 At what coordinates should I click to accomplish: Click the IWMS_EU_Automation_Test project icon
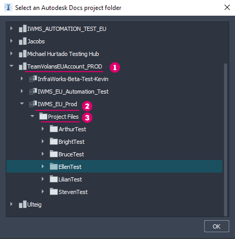[33, 92]
